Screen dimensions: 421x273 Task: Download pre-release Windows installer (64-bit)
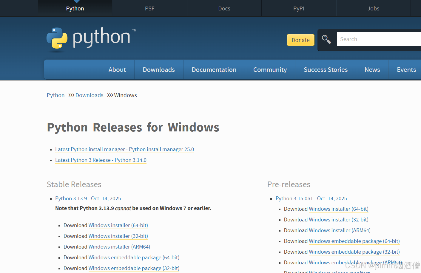[339, 209]
